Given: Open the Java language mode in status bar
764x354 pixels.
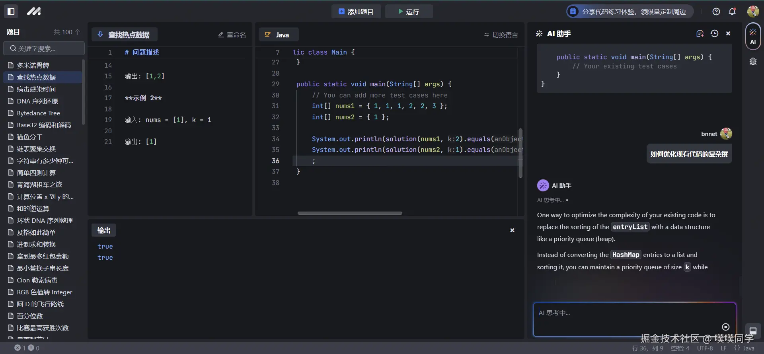Looking at the screenshot, I should (x=745, y=348).
